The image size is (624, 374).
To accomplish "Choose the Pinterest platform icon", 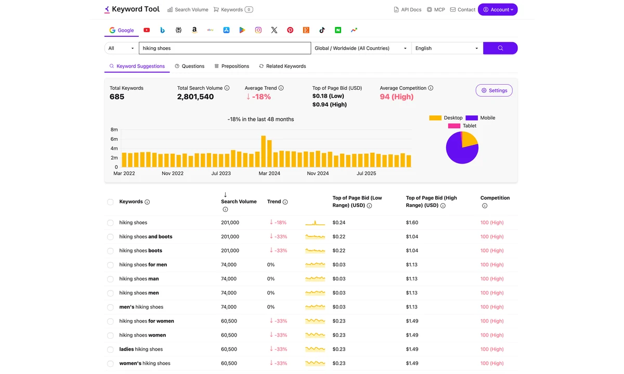I will pyautogui.click(x=290, y=30).
